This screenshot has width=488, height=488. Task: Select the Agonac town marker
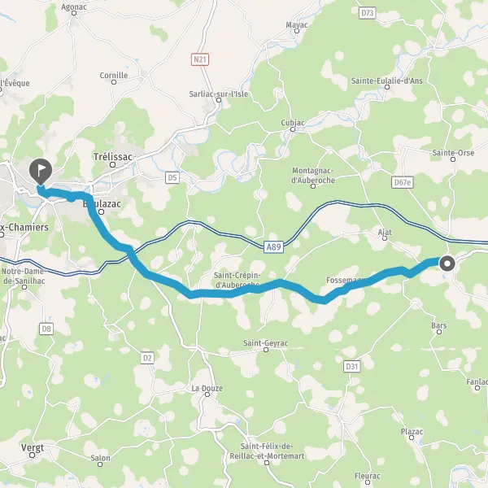coord(74,13)
